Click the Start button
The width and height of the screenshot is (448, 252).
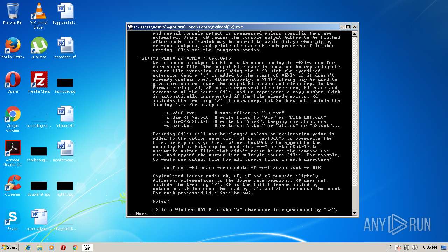[10, 247]
